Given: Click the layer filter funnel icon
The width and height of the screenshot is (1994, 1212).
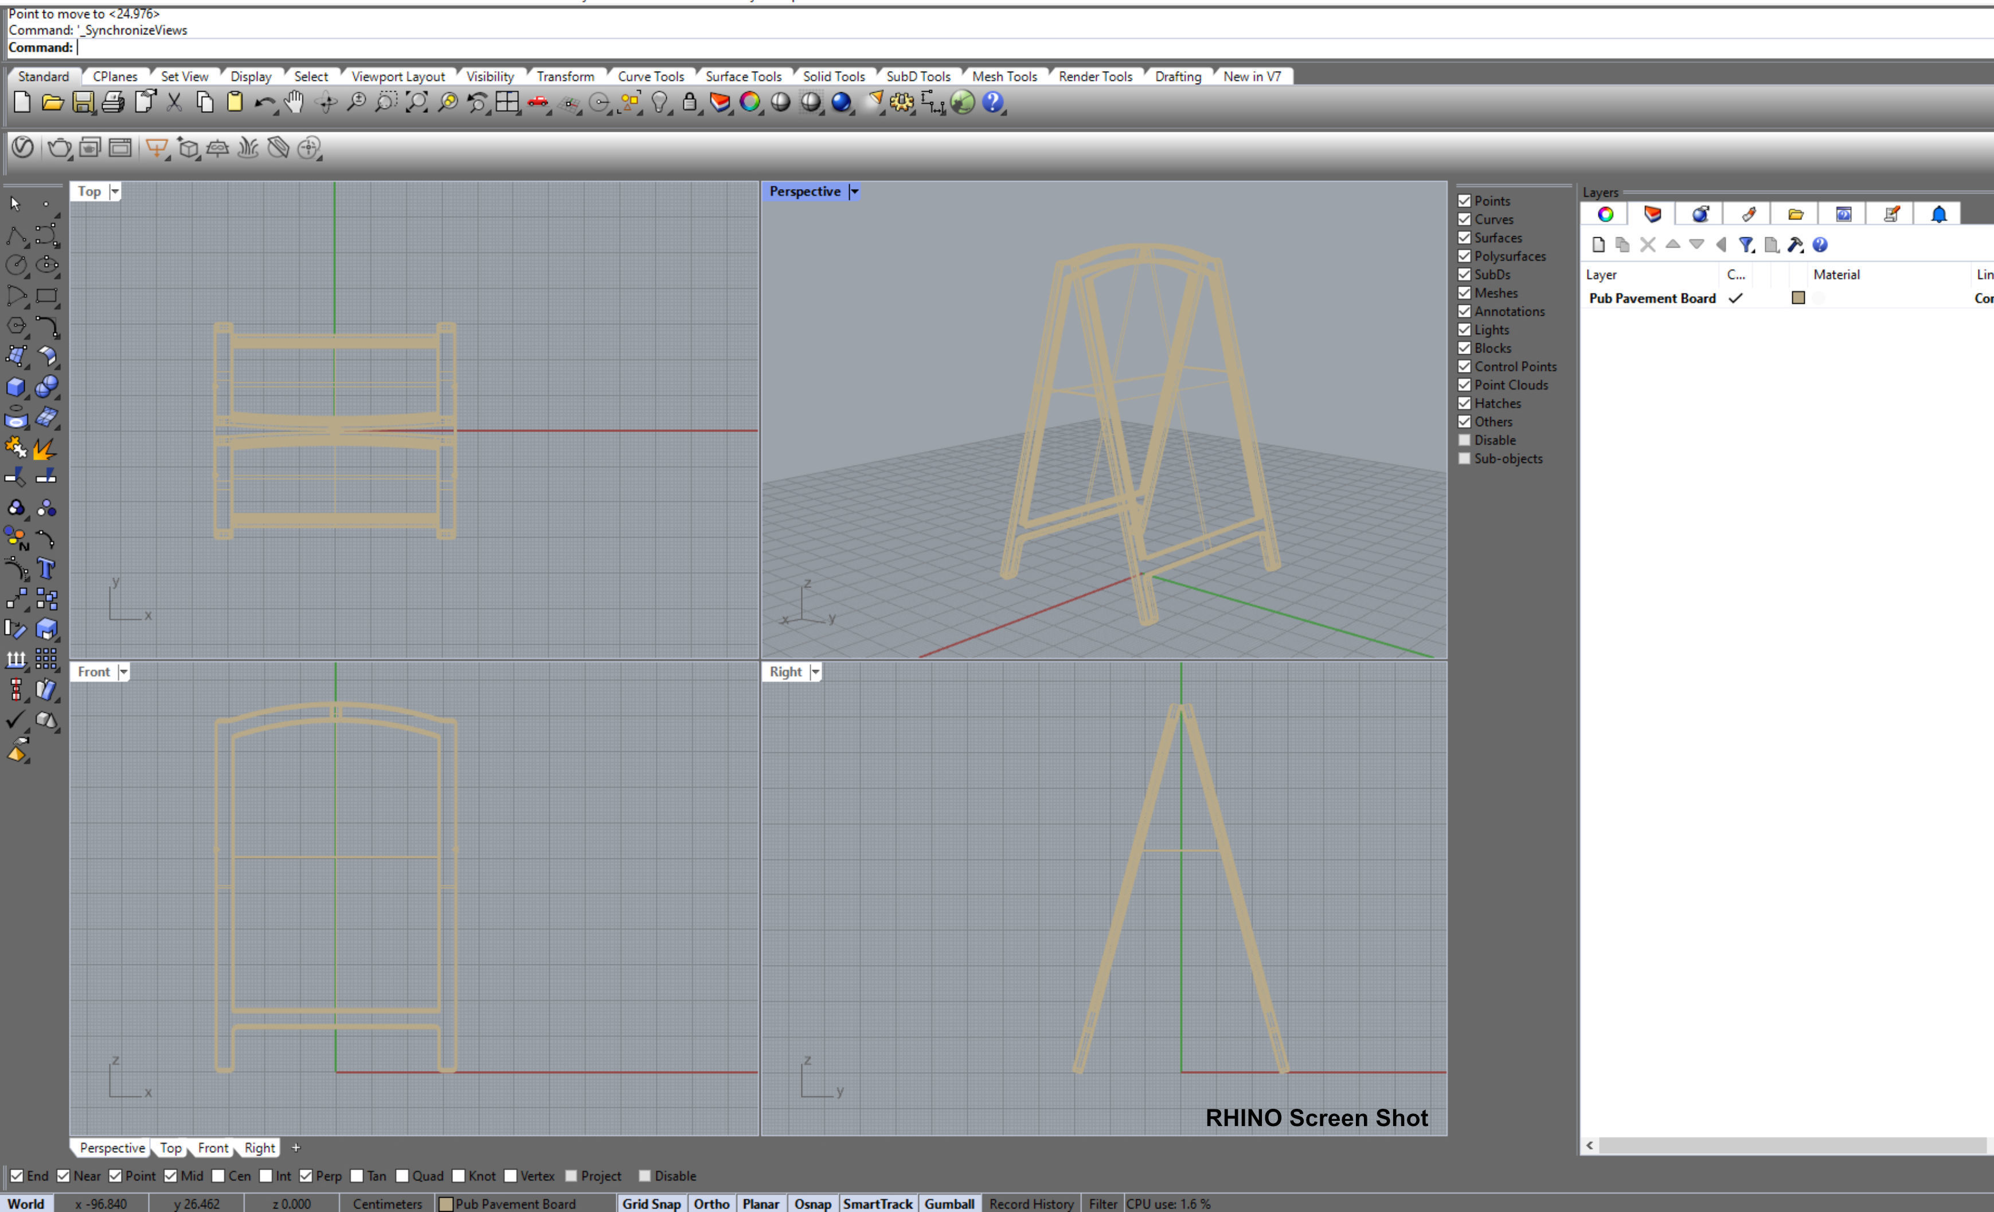Looking at the screenshot, I should click(x=1746, y=245).
